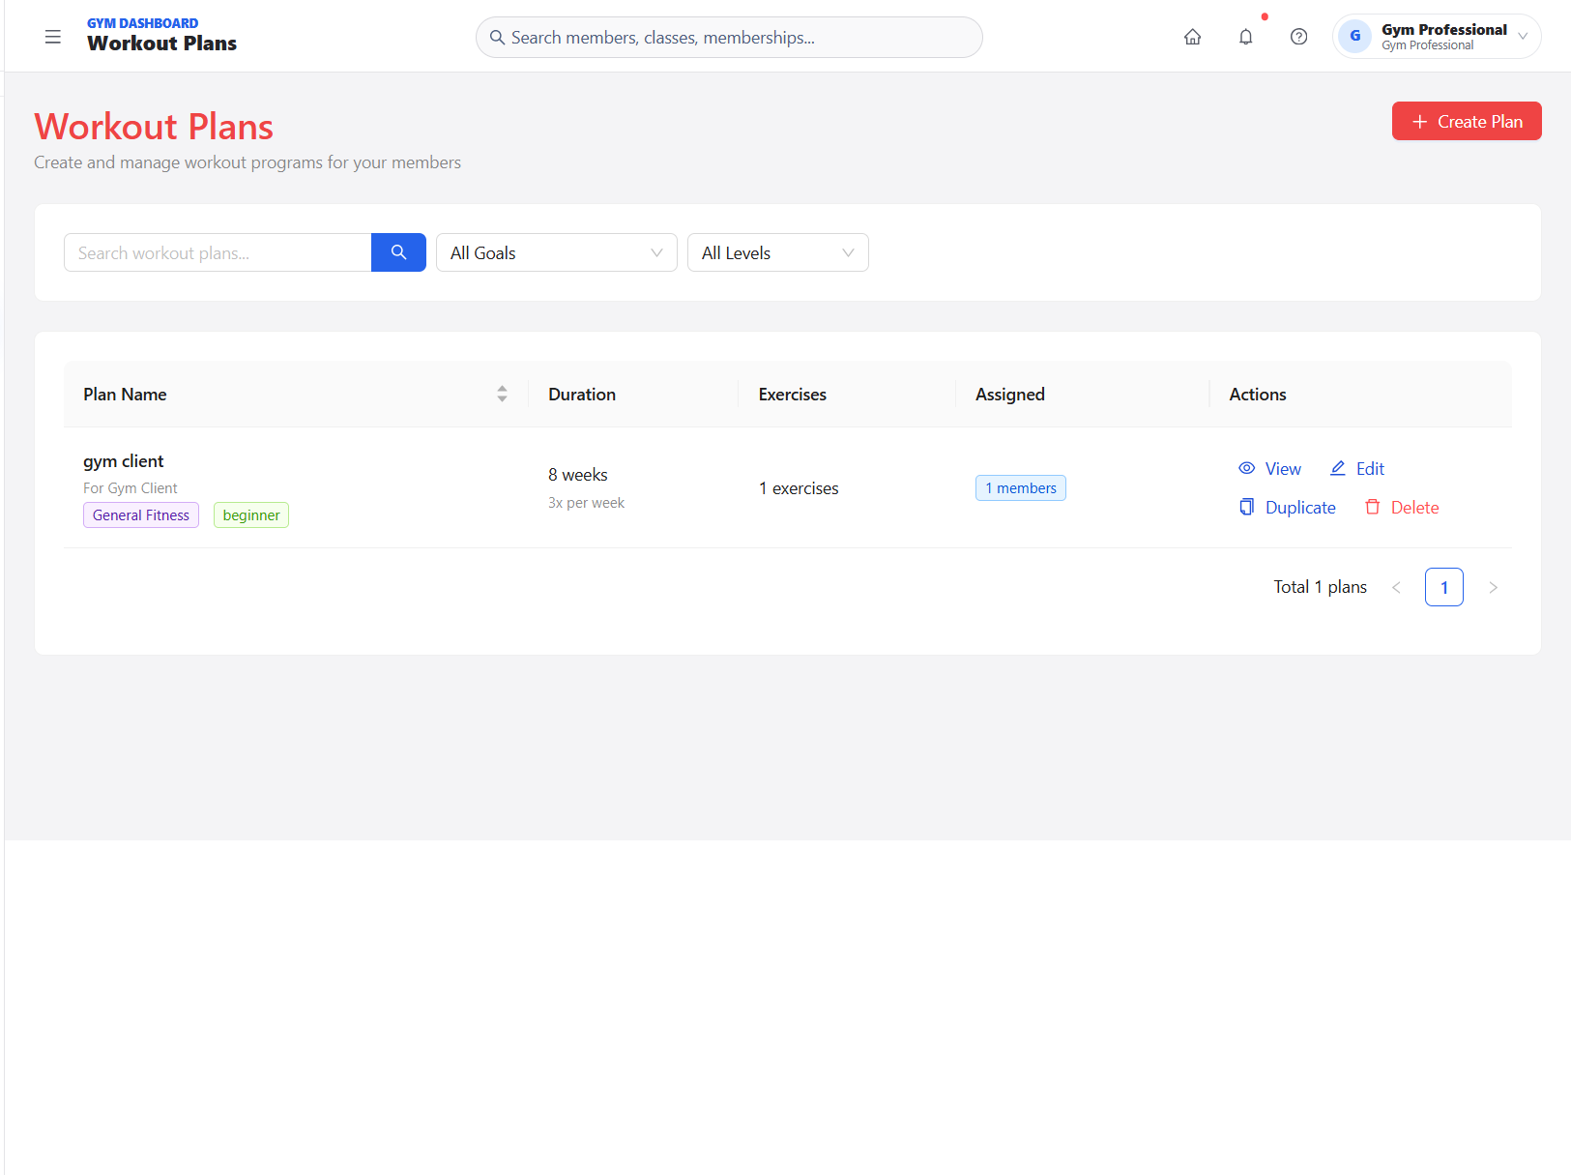
Task: Click the G user avatar
Action: 1354,37
